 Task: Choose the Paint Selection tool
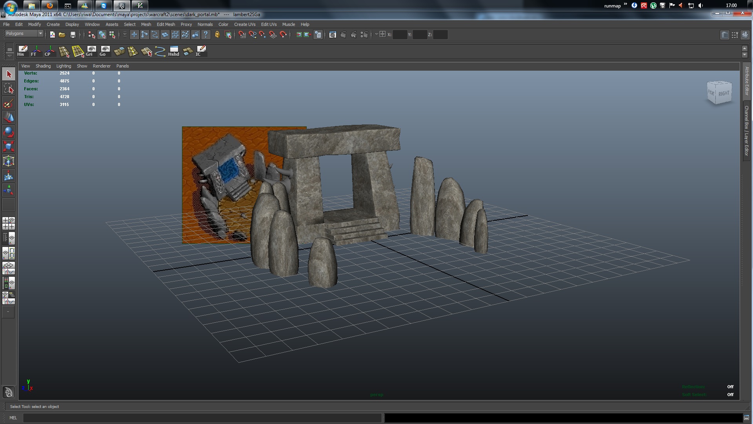click(x=9, y=103)
